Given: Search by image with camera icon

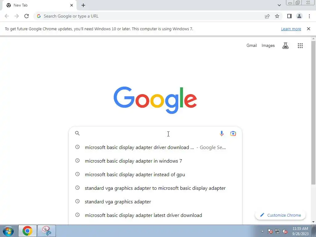Looking at the screenshot, I should 233,133.
